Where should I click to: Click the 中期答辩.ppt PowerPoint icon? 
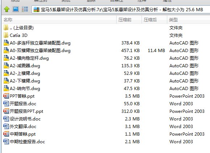6,134
